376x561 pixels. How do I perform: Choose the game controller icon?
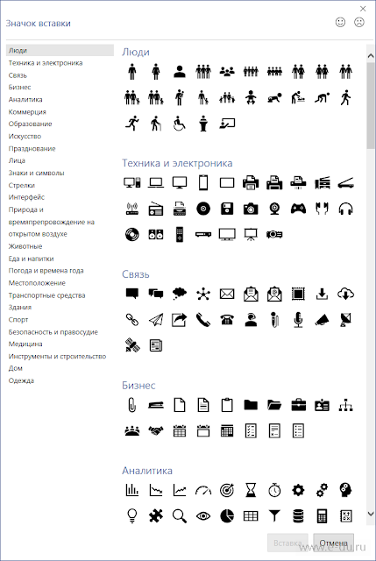[x=298, y=209]
